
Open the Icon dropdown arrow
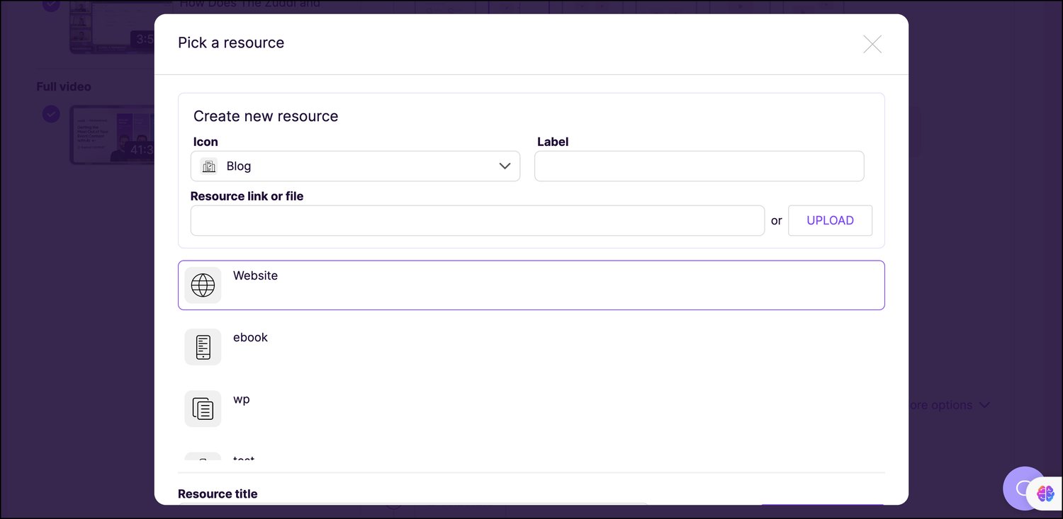(505, 166)
